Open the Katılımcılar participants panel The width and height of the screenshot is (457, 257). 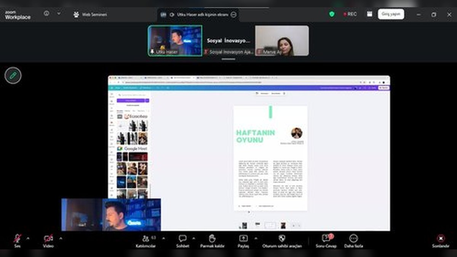(x=146, y=239)
